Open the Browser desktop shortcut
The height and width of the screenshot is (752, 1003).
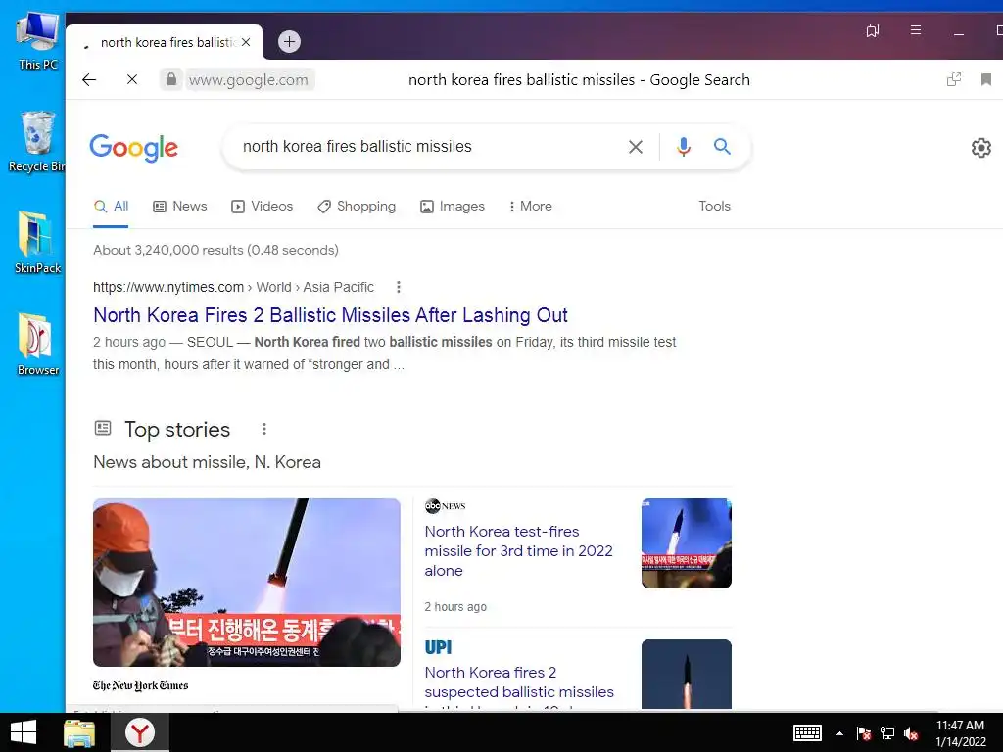tap(37, 345)
